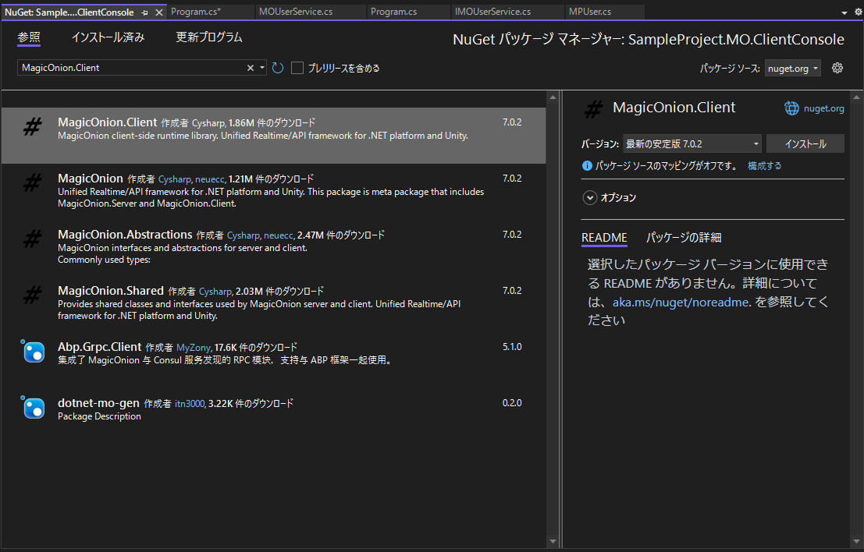Click the MagicOnion package hash icon

tap(33, 182)
